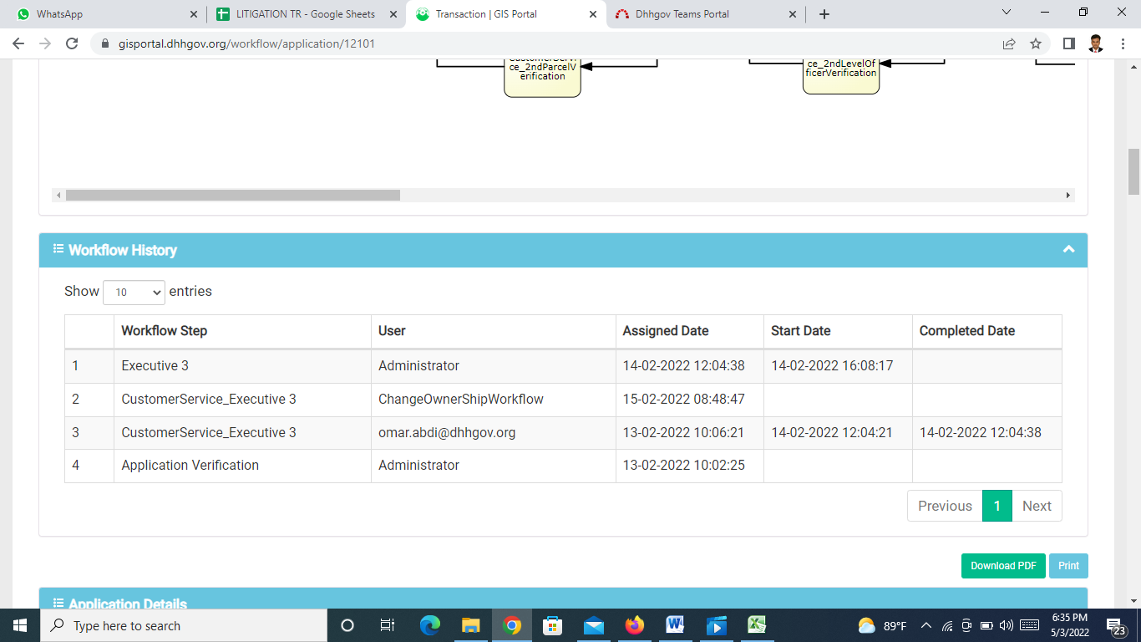This screenshot has width=1141, height=642.
Task: Open Mail app from taskbar
Action: [594, 625]
